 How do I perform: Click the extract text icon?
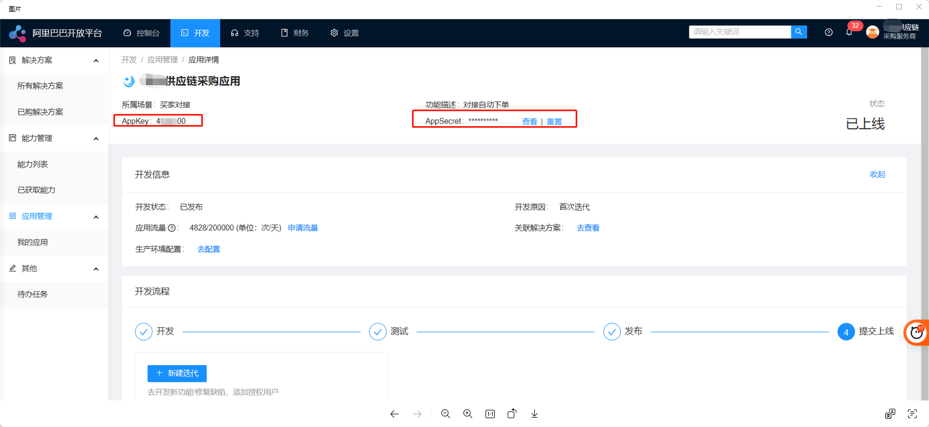point(912,414)
